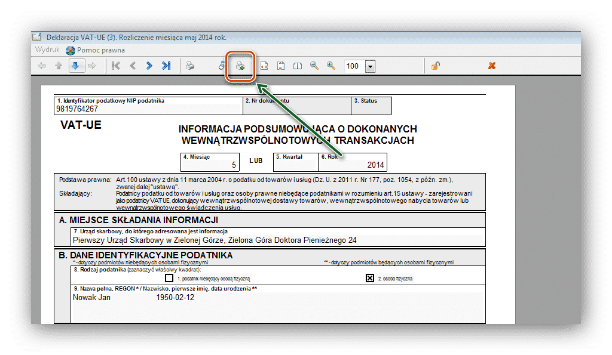Jump to the last page
Viewport: 612px width, 355px height.
tap(166, 66)
